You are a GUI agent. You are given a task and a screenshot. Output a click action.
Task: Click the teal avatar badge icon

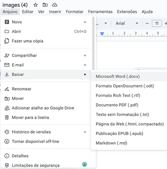tap(85, 164)
